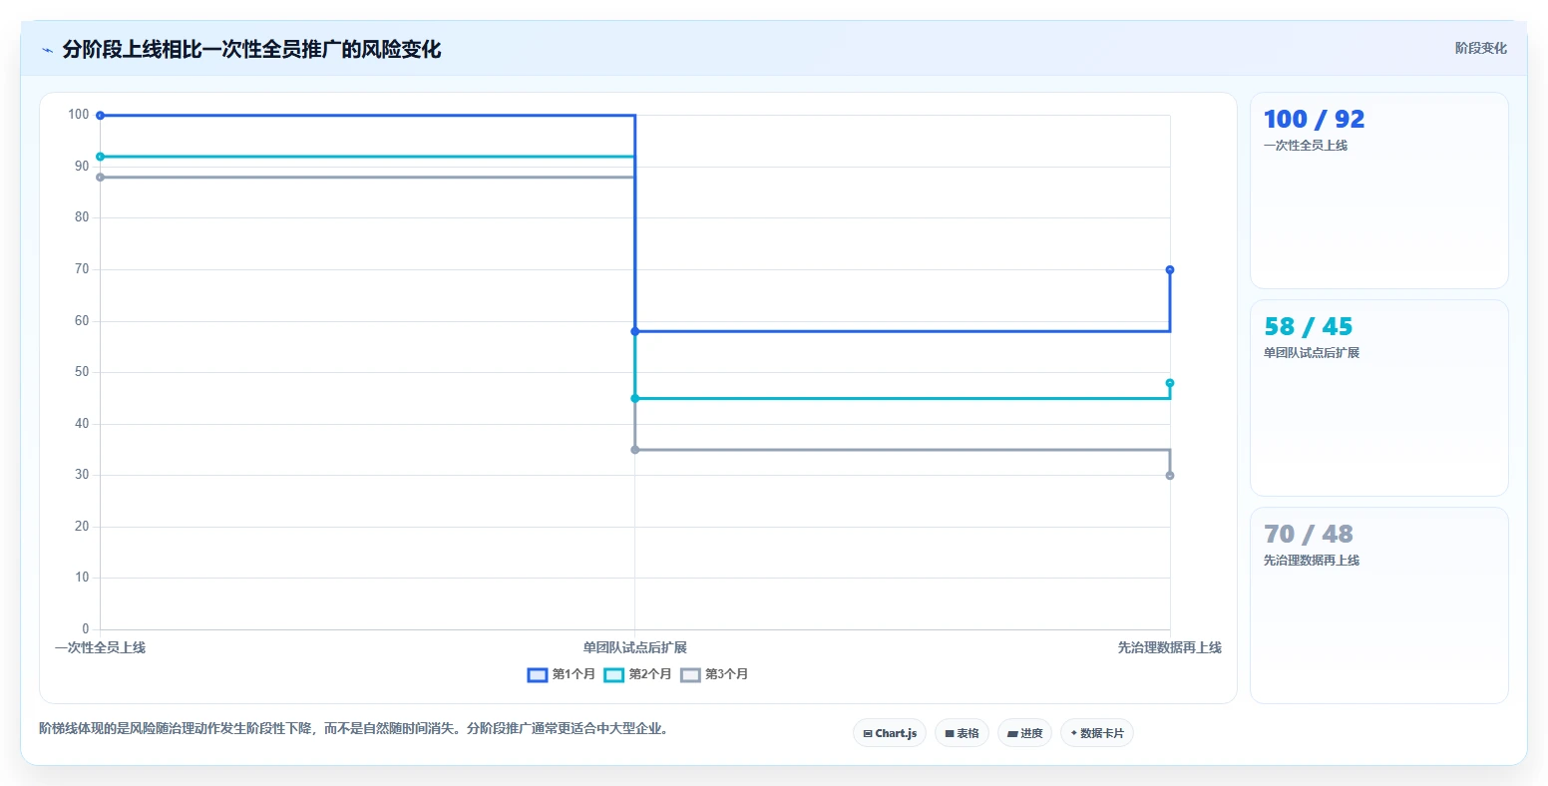Click the 阶段变化 label in the header
This screenshot has width=1548, height=786.
coord(1481,48)
